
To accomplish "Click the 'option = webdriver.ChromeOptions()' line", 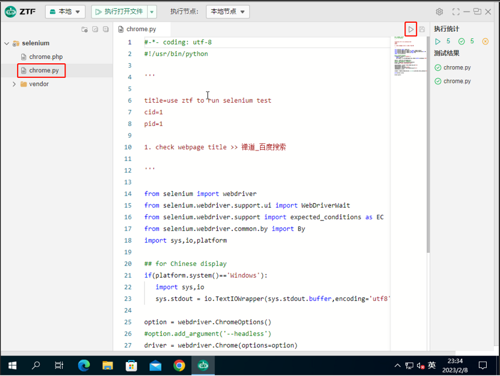I will click(208, 322).
